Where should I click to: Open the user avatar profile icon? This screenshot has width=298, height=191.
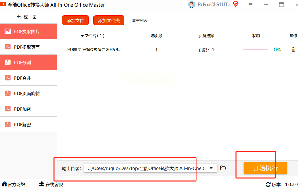192,5
